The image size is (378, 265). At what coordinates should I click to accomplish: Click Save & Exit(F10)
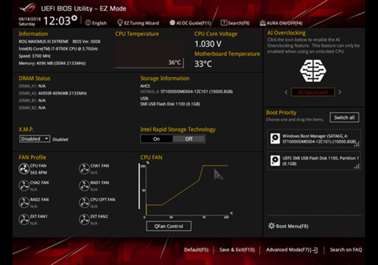(x=237, y=250)
